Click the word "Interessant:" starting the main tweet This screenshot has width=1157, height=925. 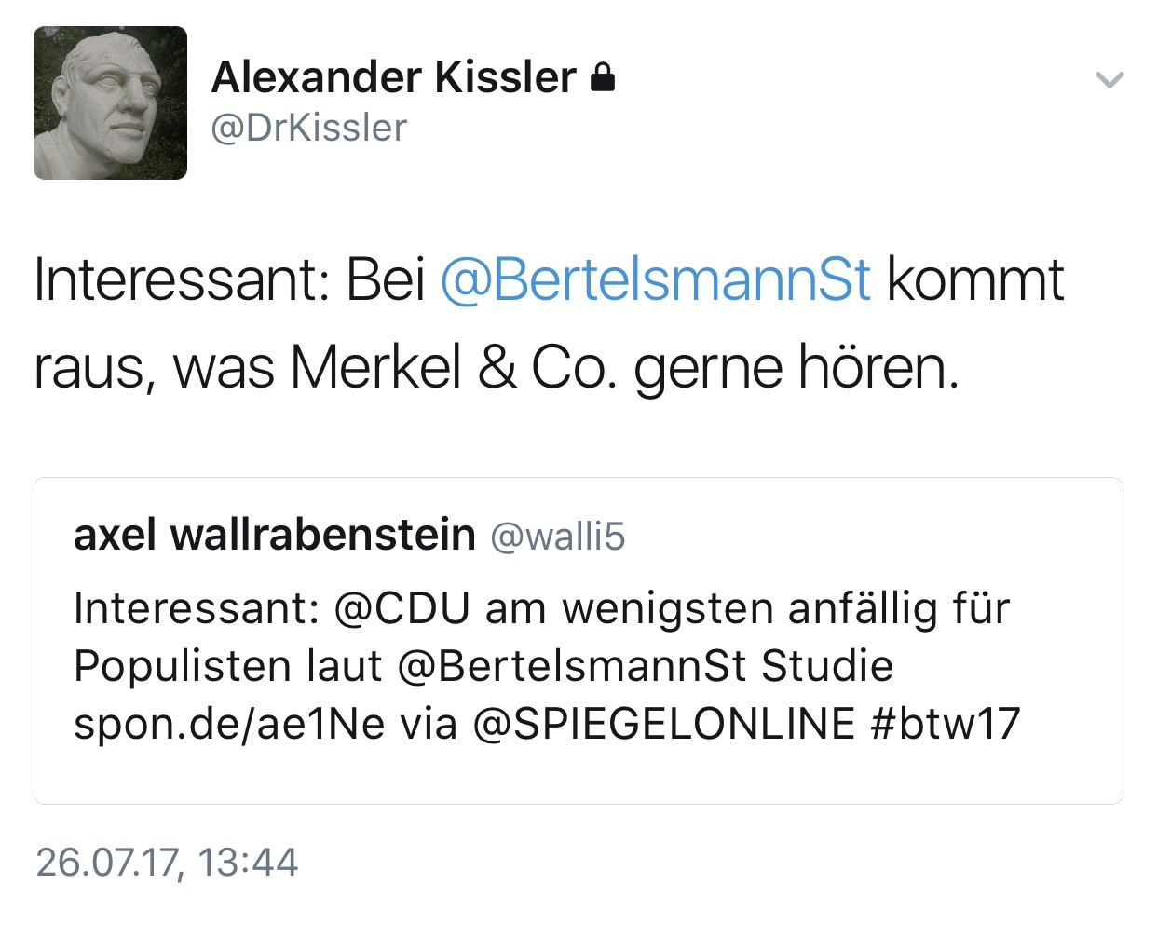coord(182,279)
